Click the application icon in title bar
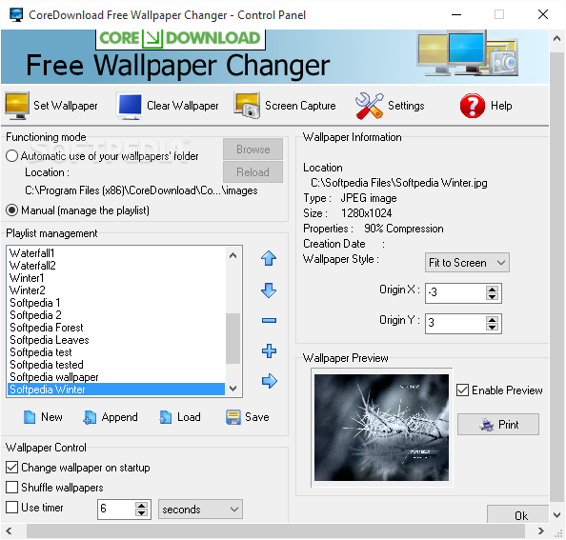 16,15
